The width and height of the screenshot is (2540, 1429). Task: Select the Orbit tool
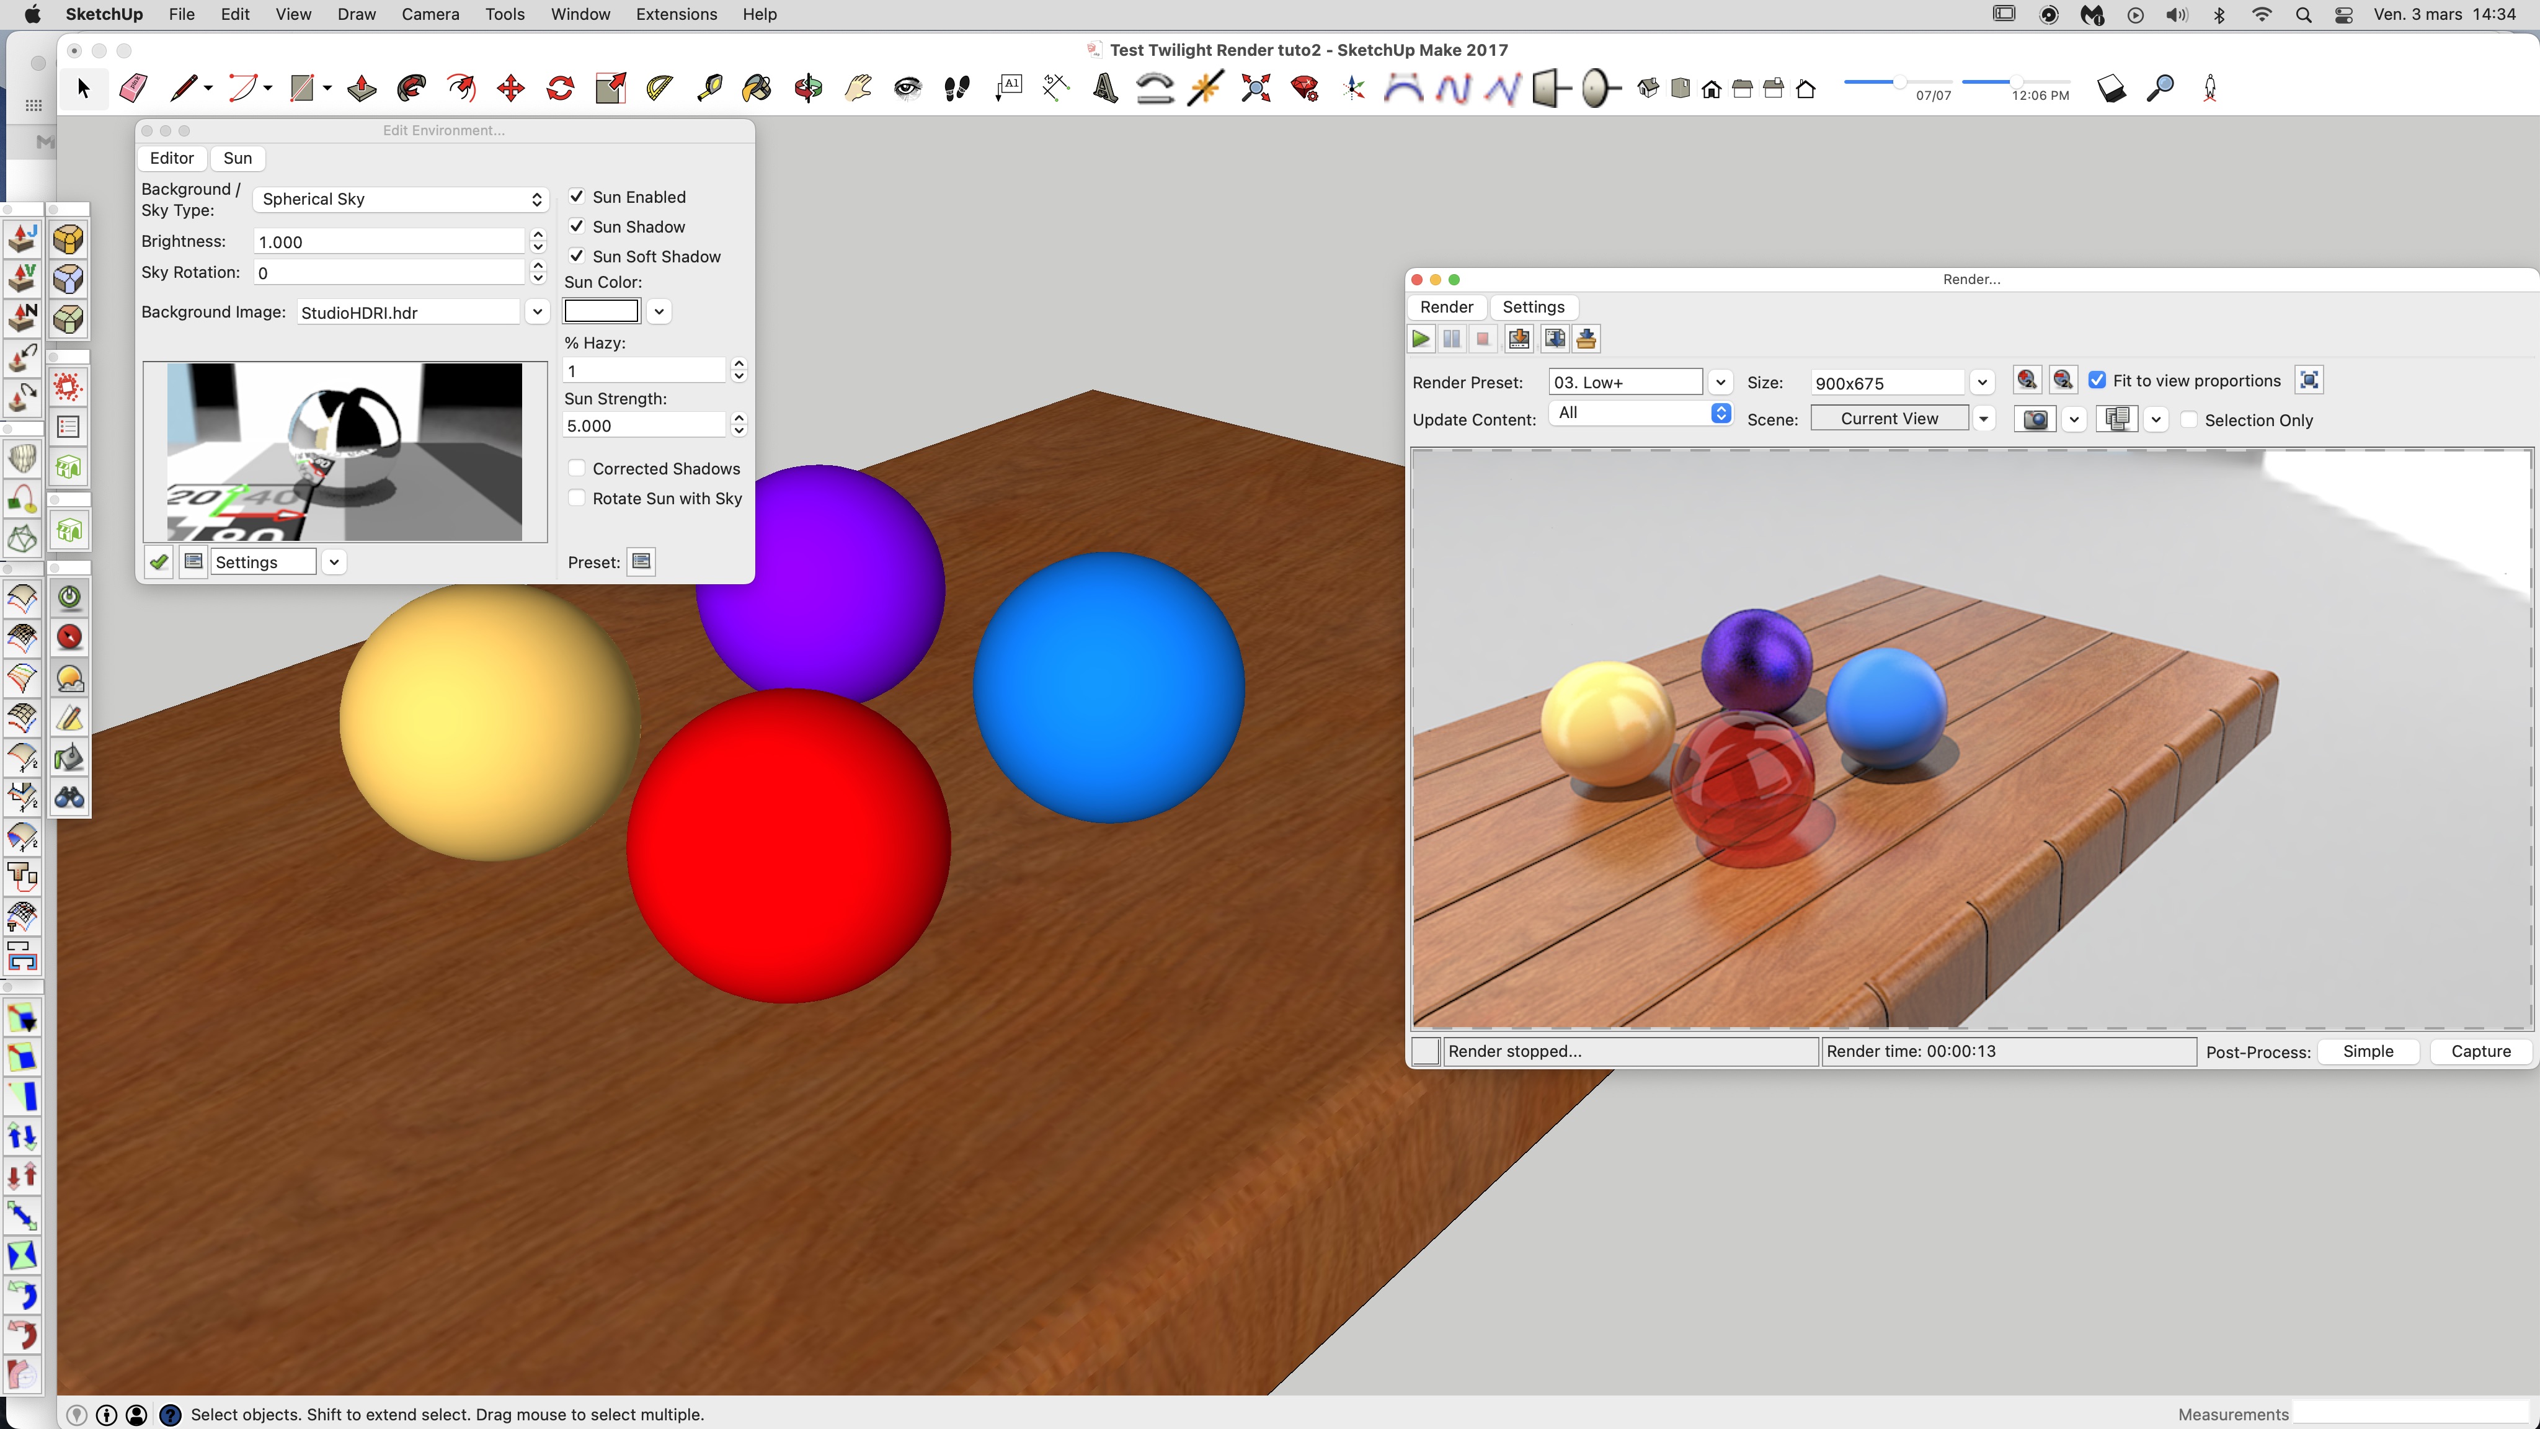coord(809,89)
